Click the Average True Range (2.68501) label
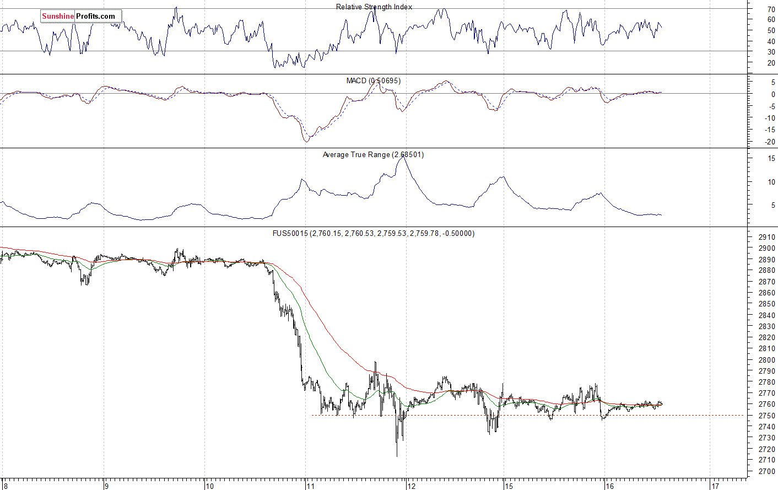Screen dimensions: 778x490 click(374, 154)
